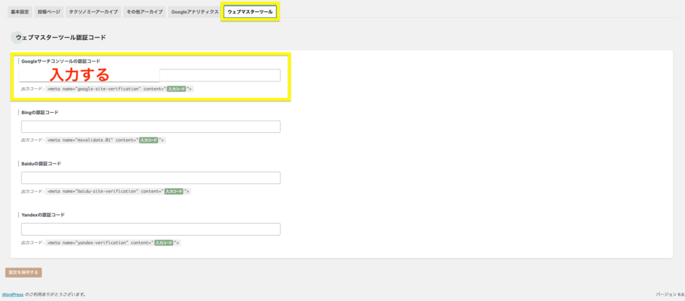Select the ウェブマスターツール tab
The height and width of the screenshot is (301, 685).
[250, 12]
